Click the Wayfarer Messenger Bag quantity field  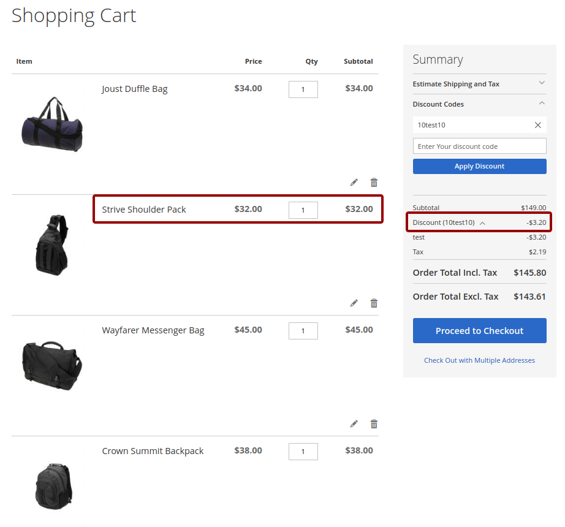click(303, 331)
